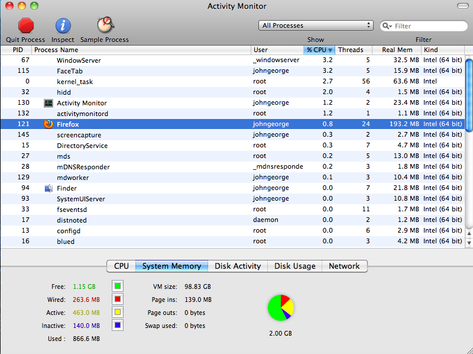The height and width of the screenshot is (354, 473).
Task: Click the memory usage pie chart
Action: click(281, 308)
